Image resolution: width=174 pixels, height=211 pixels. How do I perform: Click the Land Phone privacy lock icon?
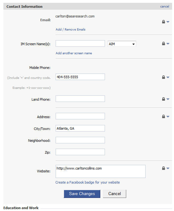[163, 99]
